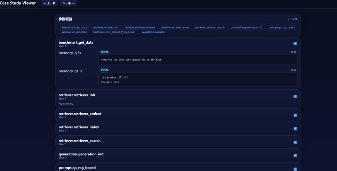Screen dimensions: 337x171
Task: Collapse the benchmark.get_data step
Action: (x=295, y=44)
